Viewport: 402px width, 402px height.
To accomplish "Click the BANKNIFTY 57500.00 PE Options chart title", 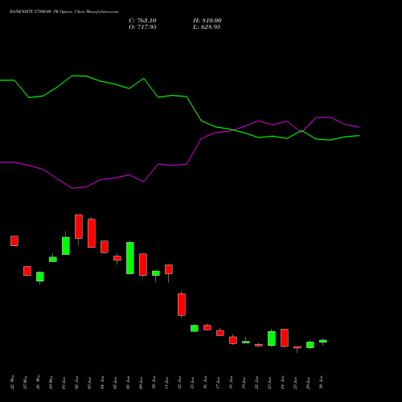I will [x=64, y=12].
